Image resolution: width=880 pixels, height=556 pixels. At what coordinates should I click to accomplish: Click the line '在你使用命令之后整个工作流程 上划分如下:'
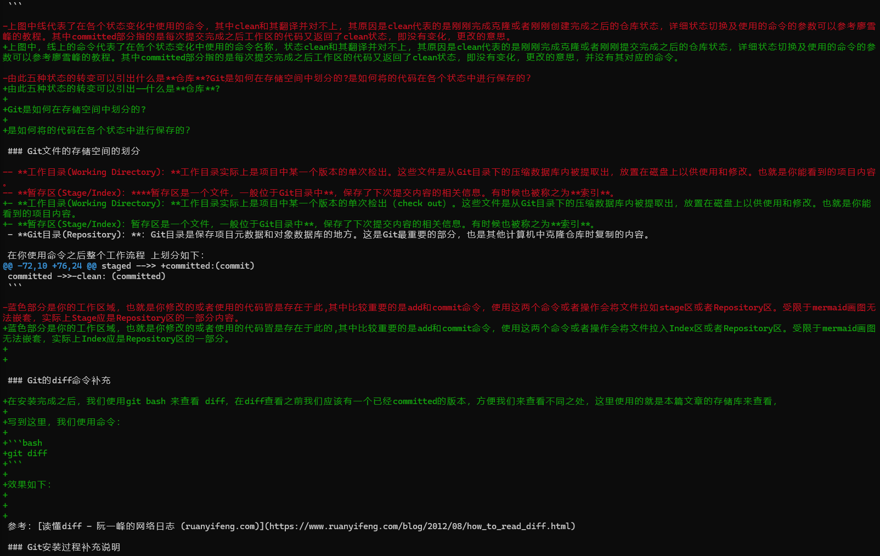106,255
